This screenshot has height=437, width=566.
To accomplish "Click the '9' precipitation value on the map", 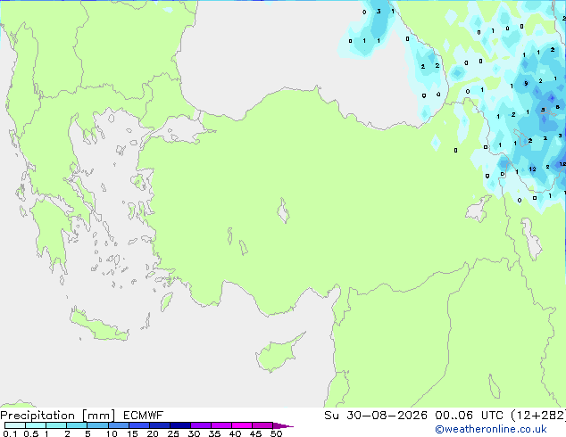I will coord(526,84).
